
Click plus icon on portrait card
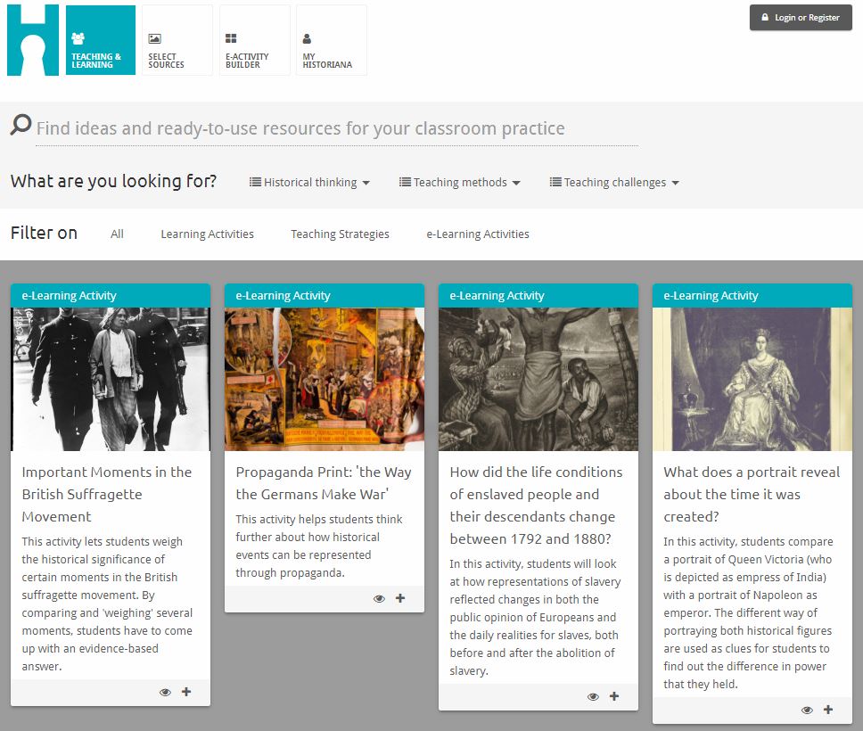(827, 710)
